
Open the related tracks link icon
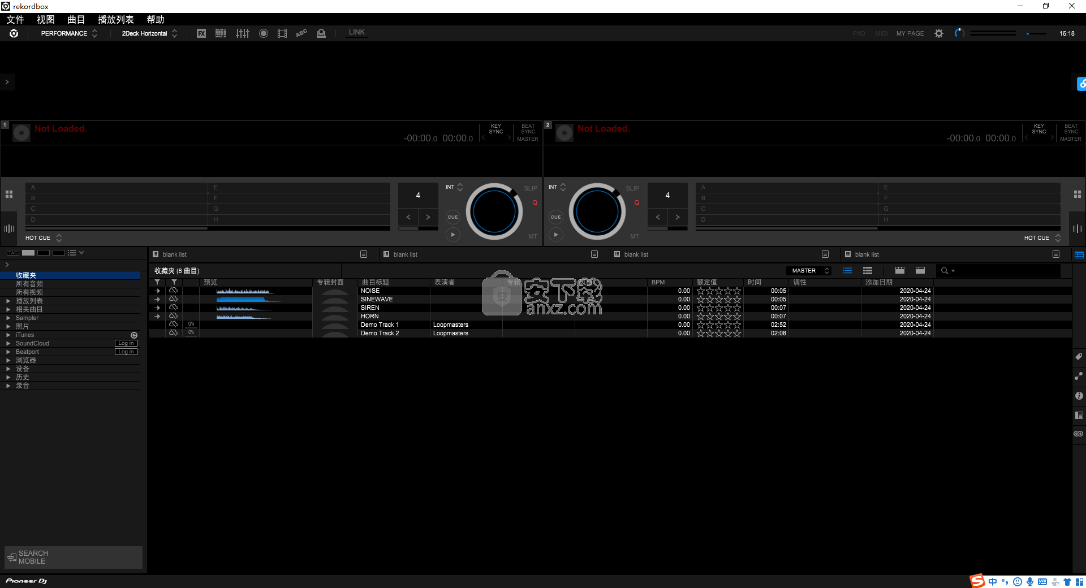tap(1079, 376)
